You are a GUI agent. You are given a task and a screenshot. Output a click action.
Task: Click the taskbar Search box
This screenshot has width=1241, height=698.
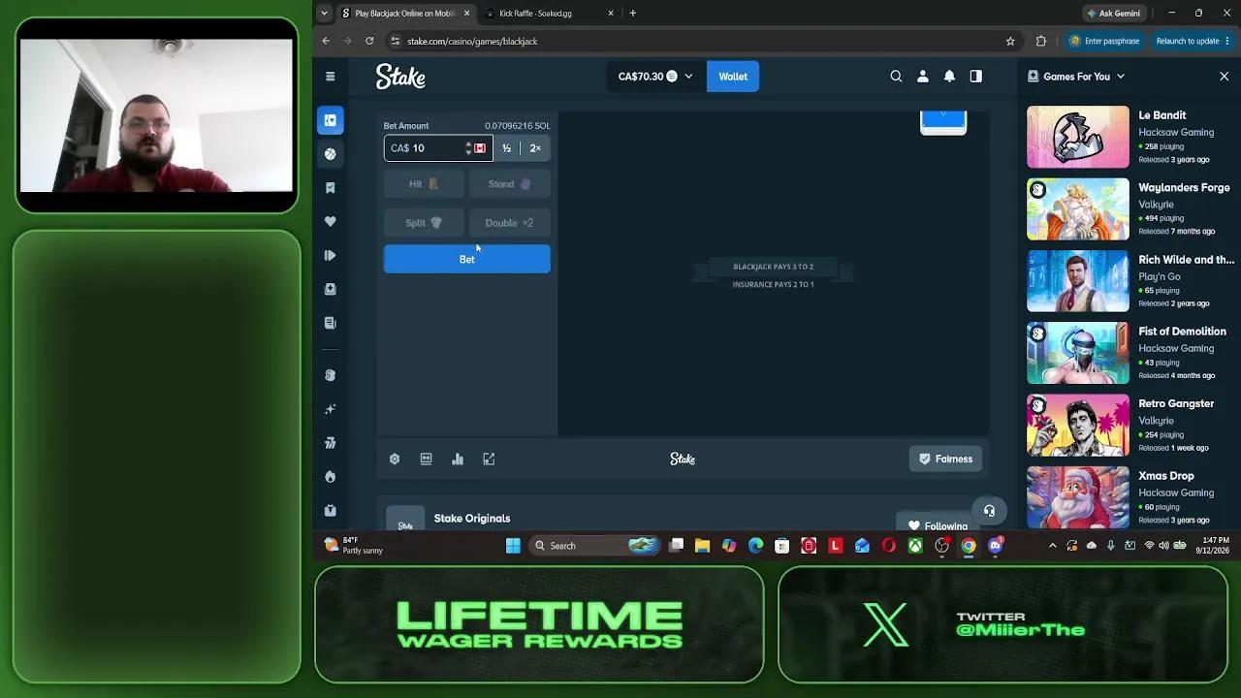(594, 546)
